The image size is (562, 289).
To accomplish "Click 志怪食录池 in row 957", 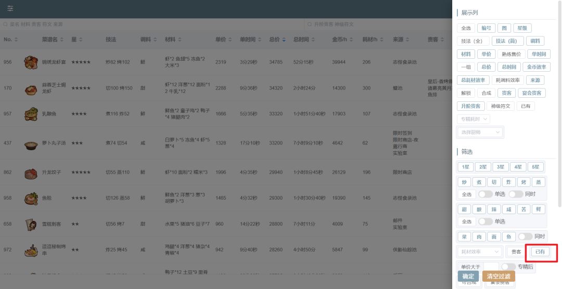I will 405,114.
